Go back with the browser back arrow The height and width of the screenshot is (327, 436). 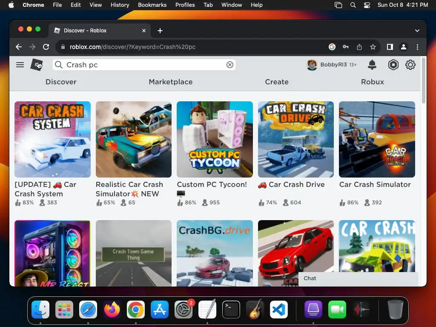coord(19,47)
